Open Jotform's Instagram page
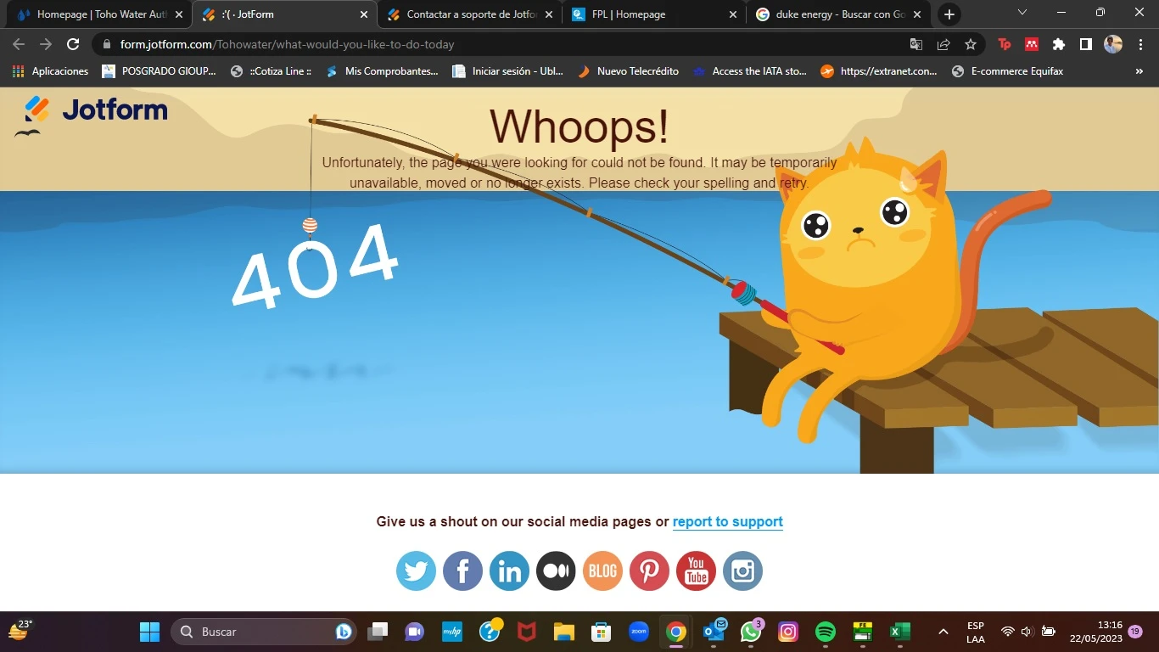Screen dimensions: 1159x652 (742, 570)
